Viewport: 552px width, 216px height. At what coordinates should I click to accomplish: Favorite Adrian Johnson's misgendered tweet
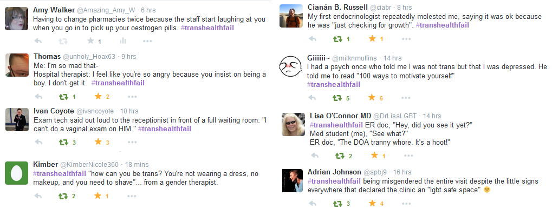[x=372, y=204]
